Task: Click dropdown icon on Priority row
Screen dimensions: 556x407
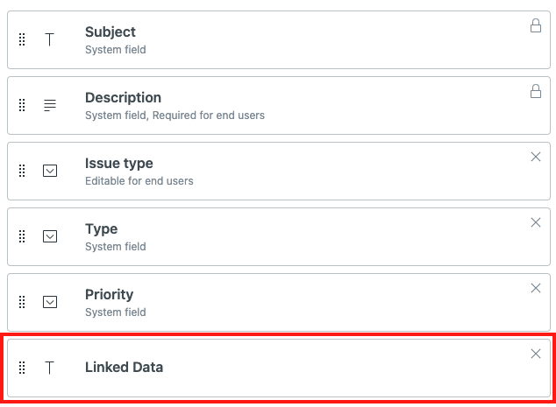Action: [50, 302]
